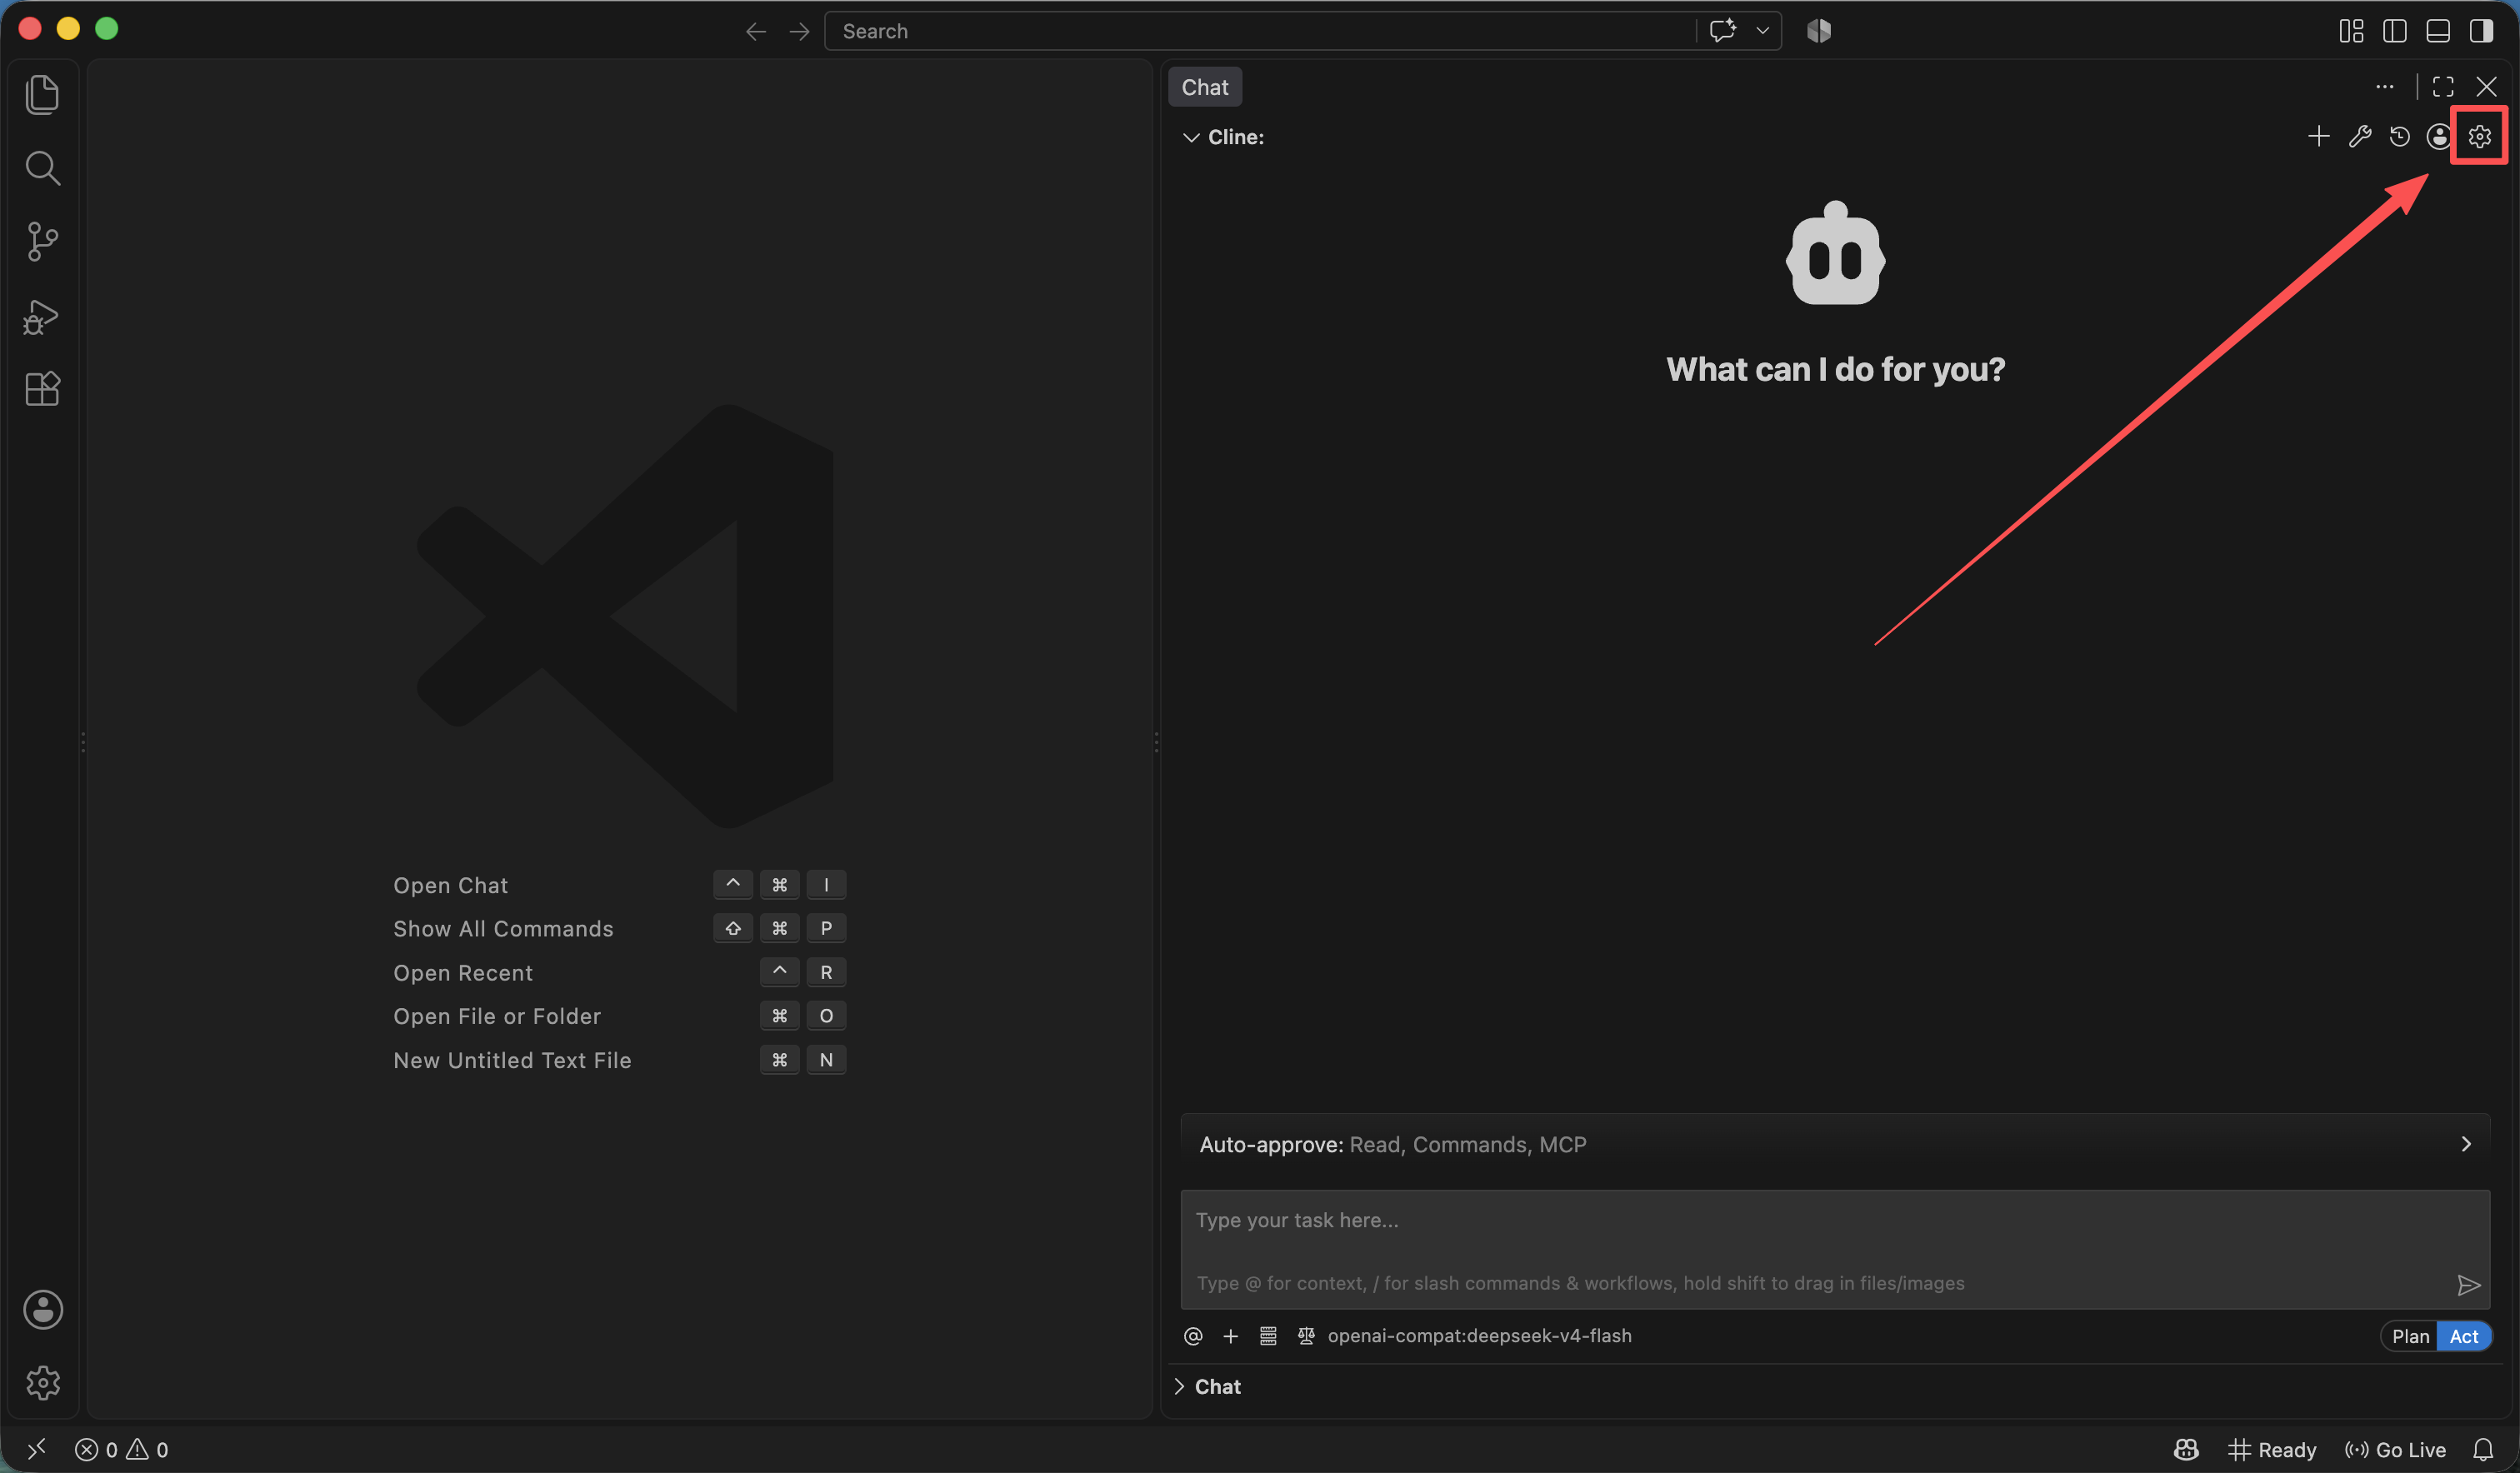Focus the 'Type your task here' input
This screenshot has width=2520, height=1473.
[x=1835, y=1249]
